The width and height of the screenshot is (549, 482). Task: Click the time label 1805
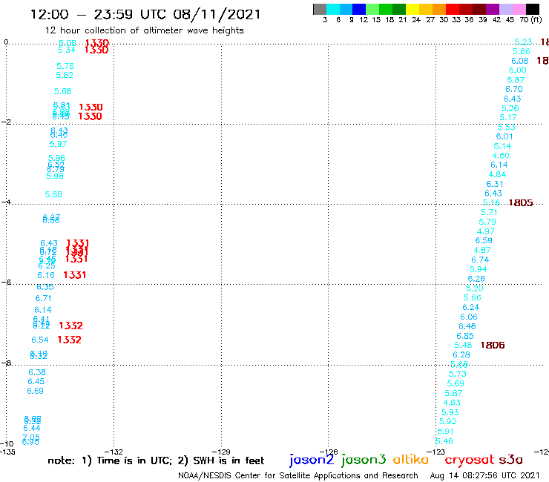pos(521,203)
